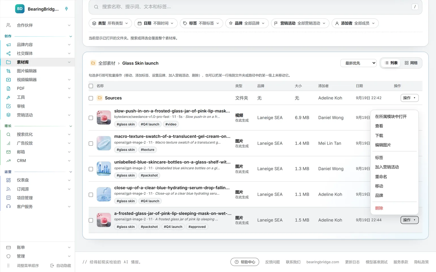Open thumbnail of macro-texture-swatch image
This screenshot has width=436, height=272.
coord(104,143)
